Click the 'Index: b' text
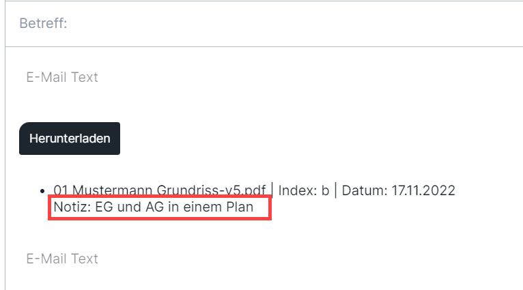Screen dimensions: 523x290 [304, 190]
